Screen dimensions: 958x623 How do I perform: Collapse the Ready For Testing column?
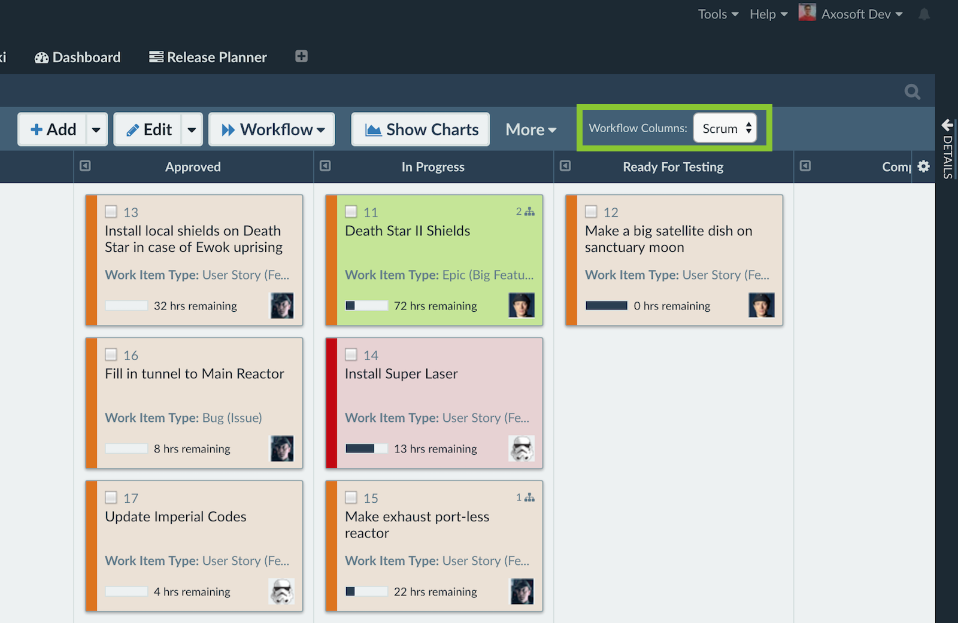[565, 167]
